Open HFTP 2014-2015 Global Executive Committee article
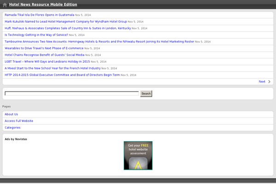Screen dimensions: 276x184 click(x=62, y=75)
